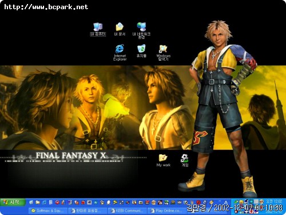Open the Windows 탐색기 Explorer shortcut
The height and width of the screenshot is (215, 286).
[x=164, y=53]
